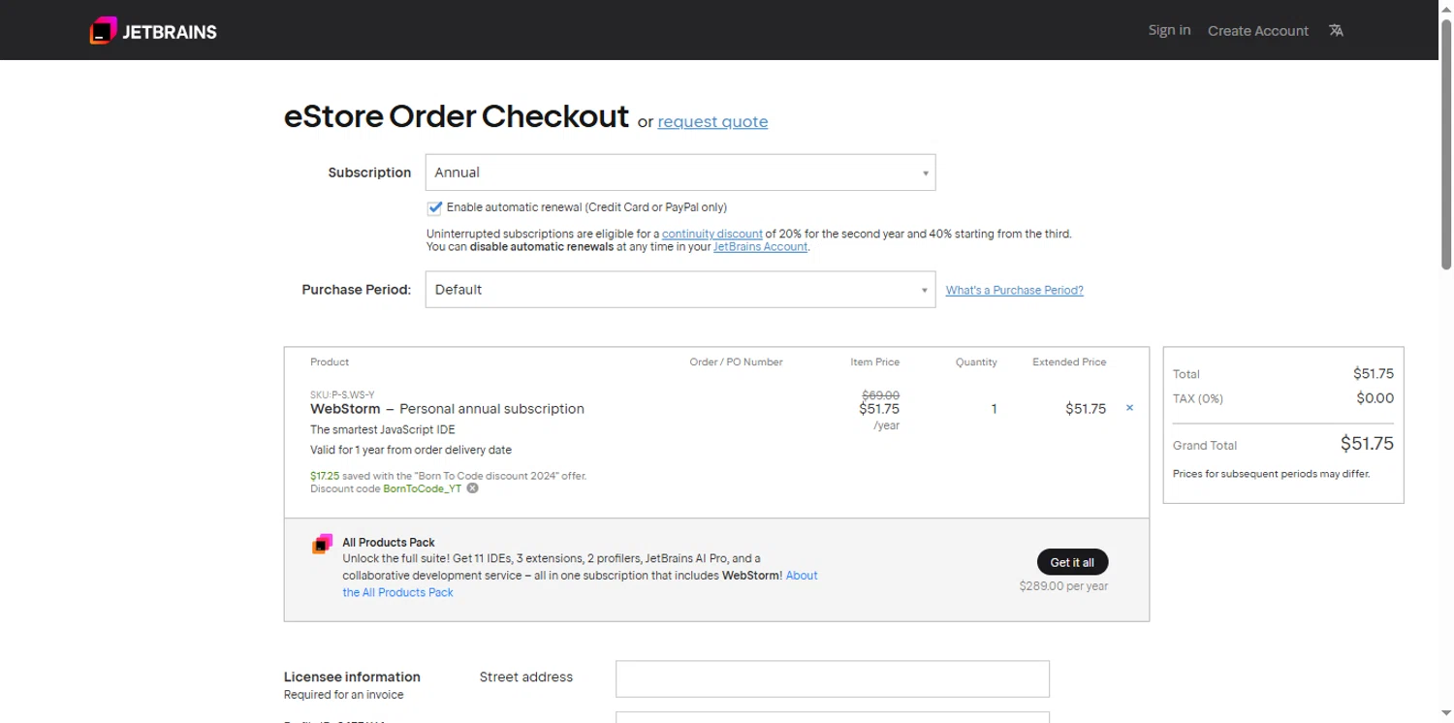1454x723 pixels.
Task: Click the SKU:P-S.WS-Y text
Action: tap(342, 394)
